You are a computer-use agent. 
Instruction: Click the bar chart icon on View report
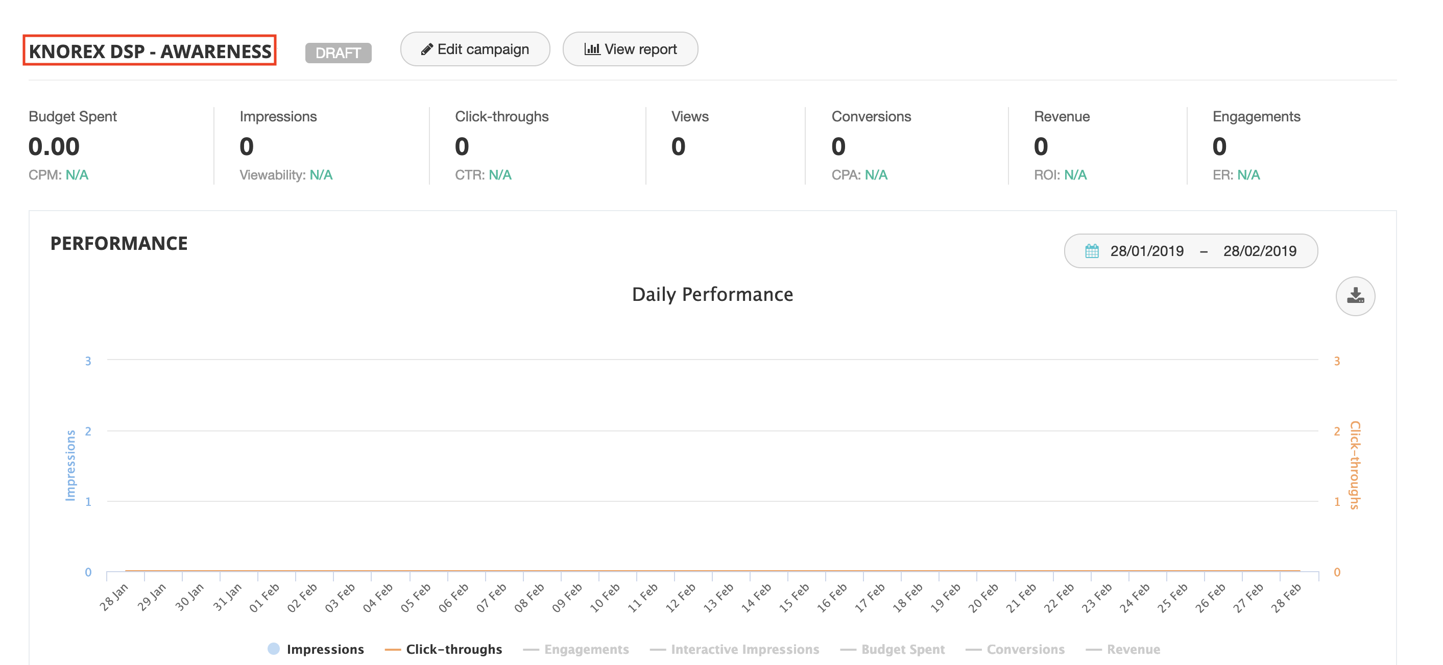tap(591, 49)
